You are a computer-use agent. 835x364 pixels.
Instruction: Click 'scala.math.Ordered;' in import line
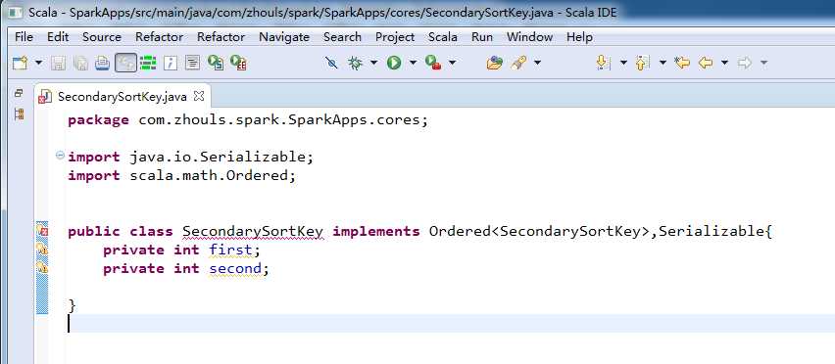click(x=213, y=176)
